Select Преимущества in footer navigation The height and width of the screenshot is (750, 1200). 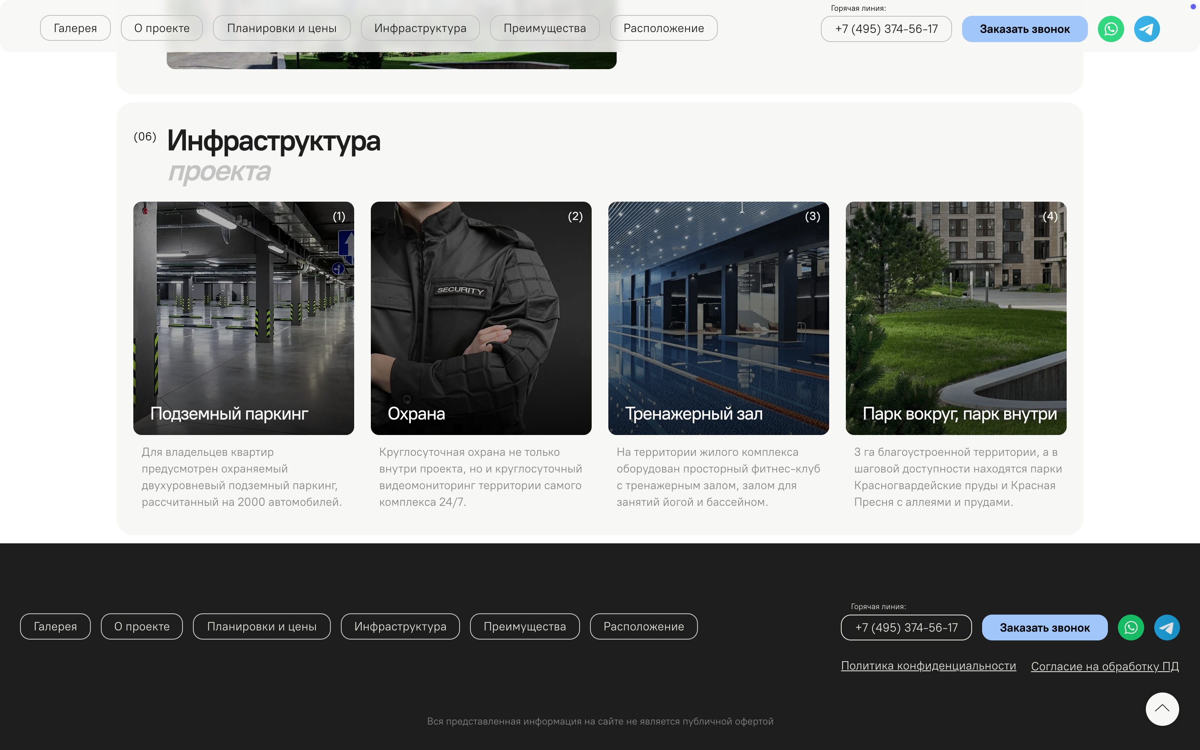pyautogui.click(x=525, y=627)
